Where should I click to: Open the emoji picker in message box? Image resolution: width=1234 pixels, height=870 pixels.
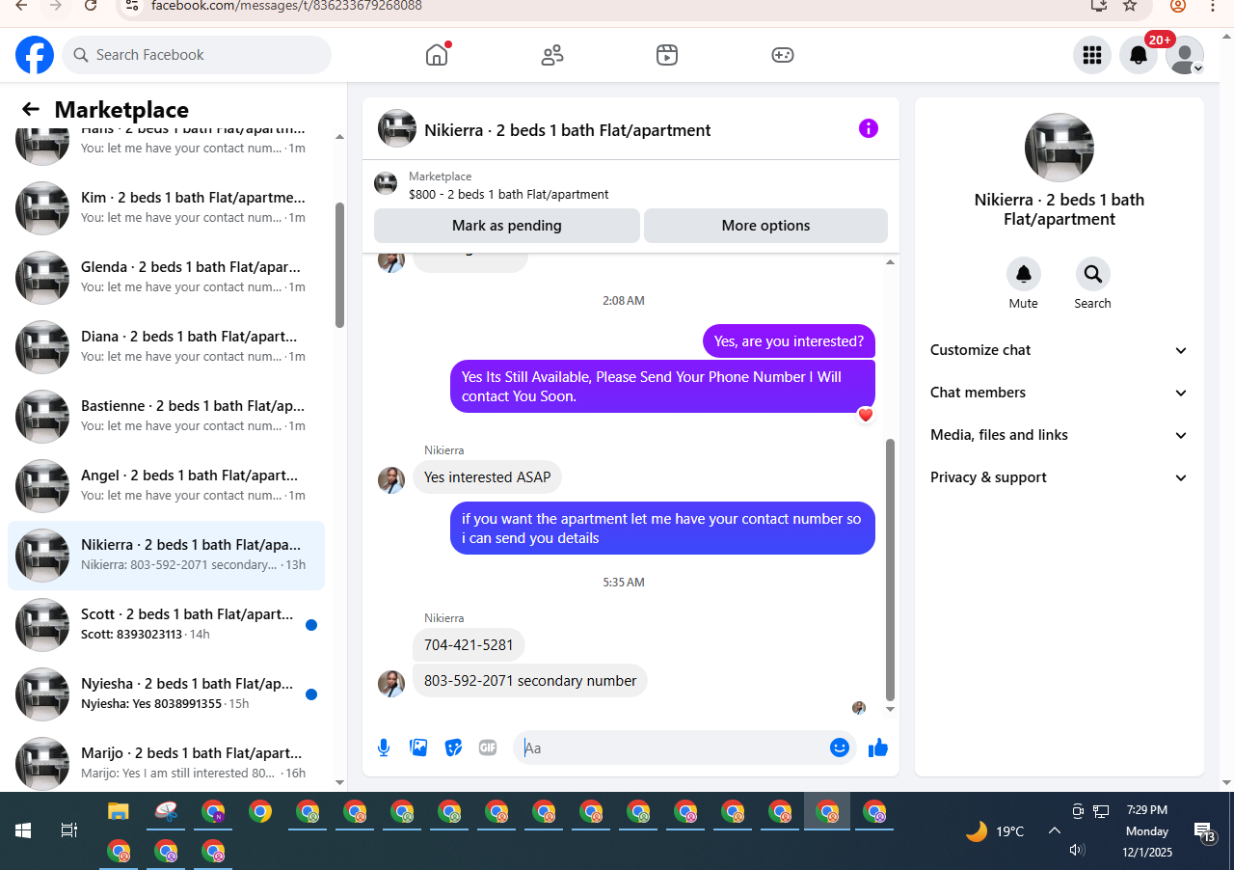[x=840, y=748]
